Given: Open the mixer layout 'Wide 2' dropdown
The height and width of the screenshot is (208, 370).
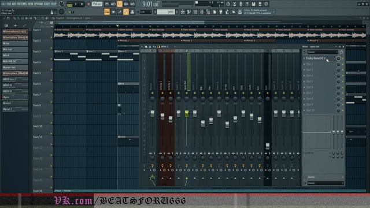Looking at the screenshot, I should click(x=168, y=47).
